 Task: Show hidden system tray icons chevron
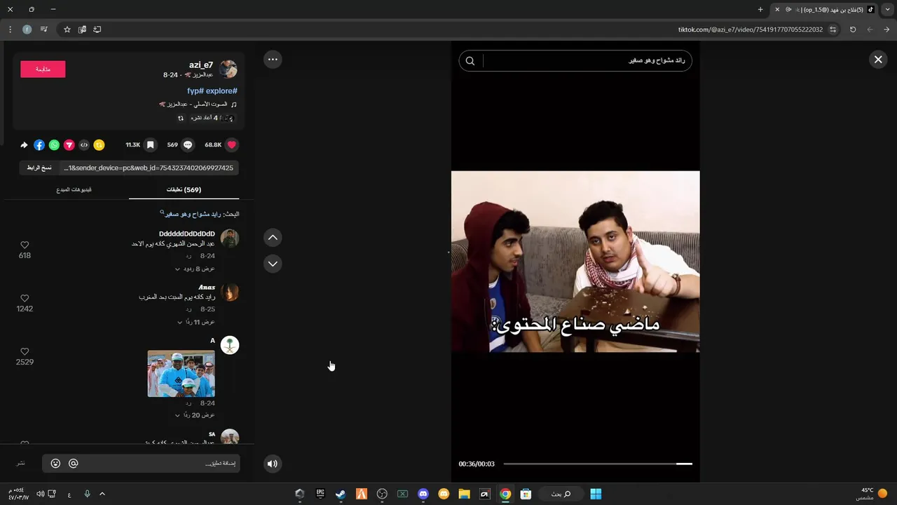coord(102,494)
